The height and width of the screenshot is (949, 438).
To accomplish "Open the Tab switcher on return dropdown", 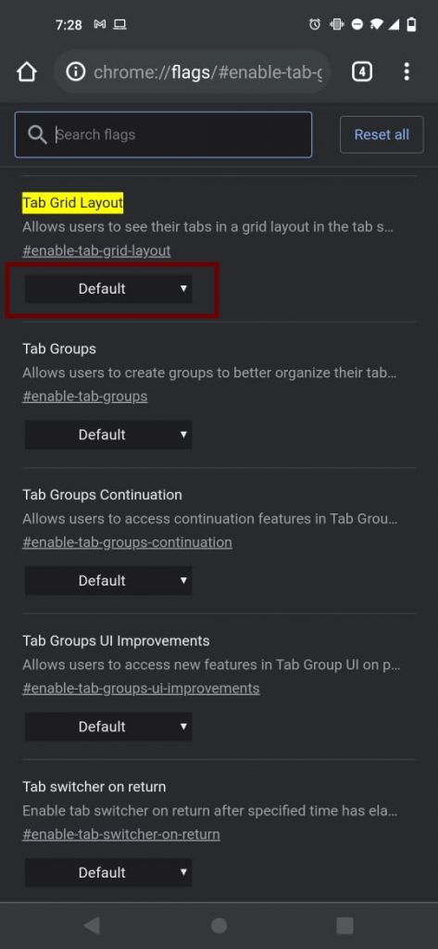I will point(108,872).
